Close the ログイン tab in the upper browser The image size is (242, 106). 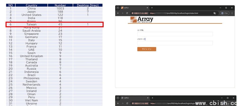147,8
